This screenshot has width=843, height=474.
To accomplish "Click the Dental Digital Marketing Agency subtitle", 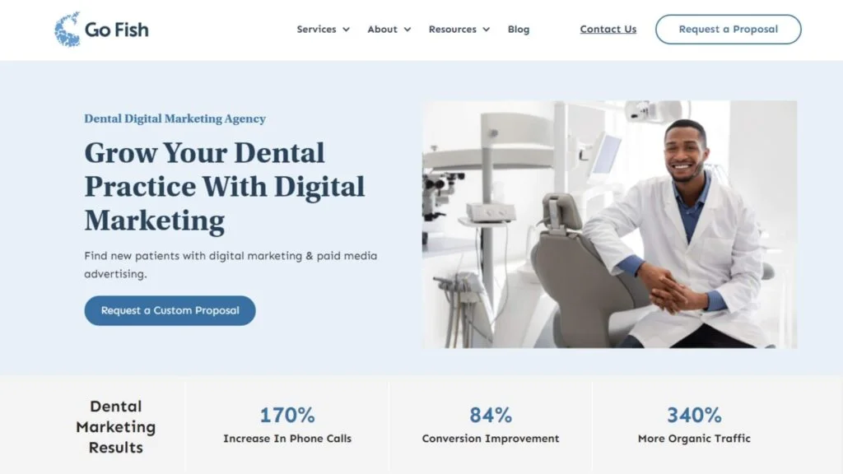I will tap(175, 118).
